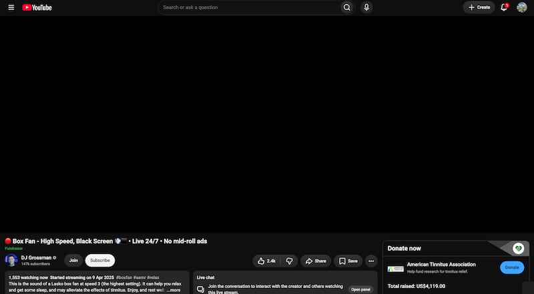Image resolution: width=534 pixels, height=294 pixels.
Task: Donate to American Tinnitus Association
Action: pyautogui.click(x=512, y=267)
